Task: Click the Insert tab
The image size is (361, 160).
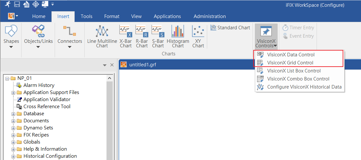Action: (63, 16)
